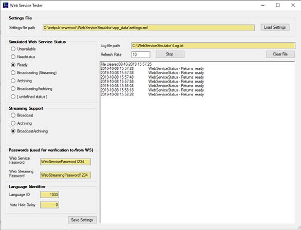Image resolution: width=301 pixels, height=230 pixels.
Task: Click the Load Settings button
Action: pyautogui.click(x=275, y=27)
